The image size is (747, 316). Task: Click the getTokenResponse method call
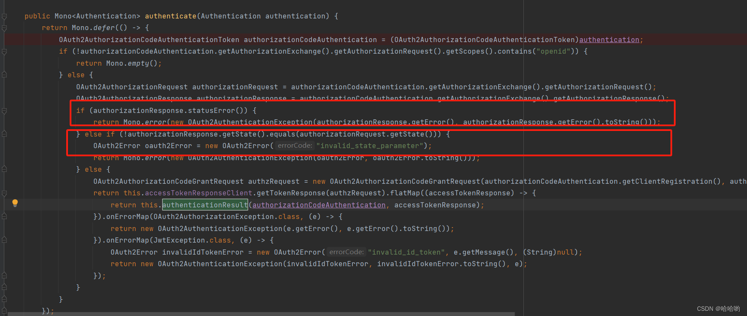291,193
